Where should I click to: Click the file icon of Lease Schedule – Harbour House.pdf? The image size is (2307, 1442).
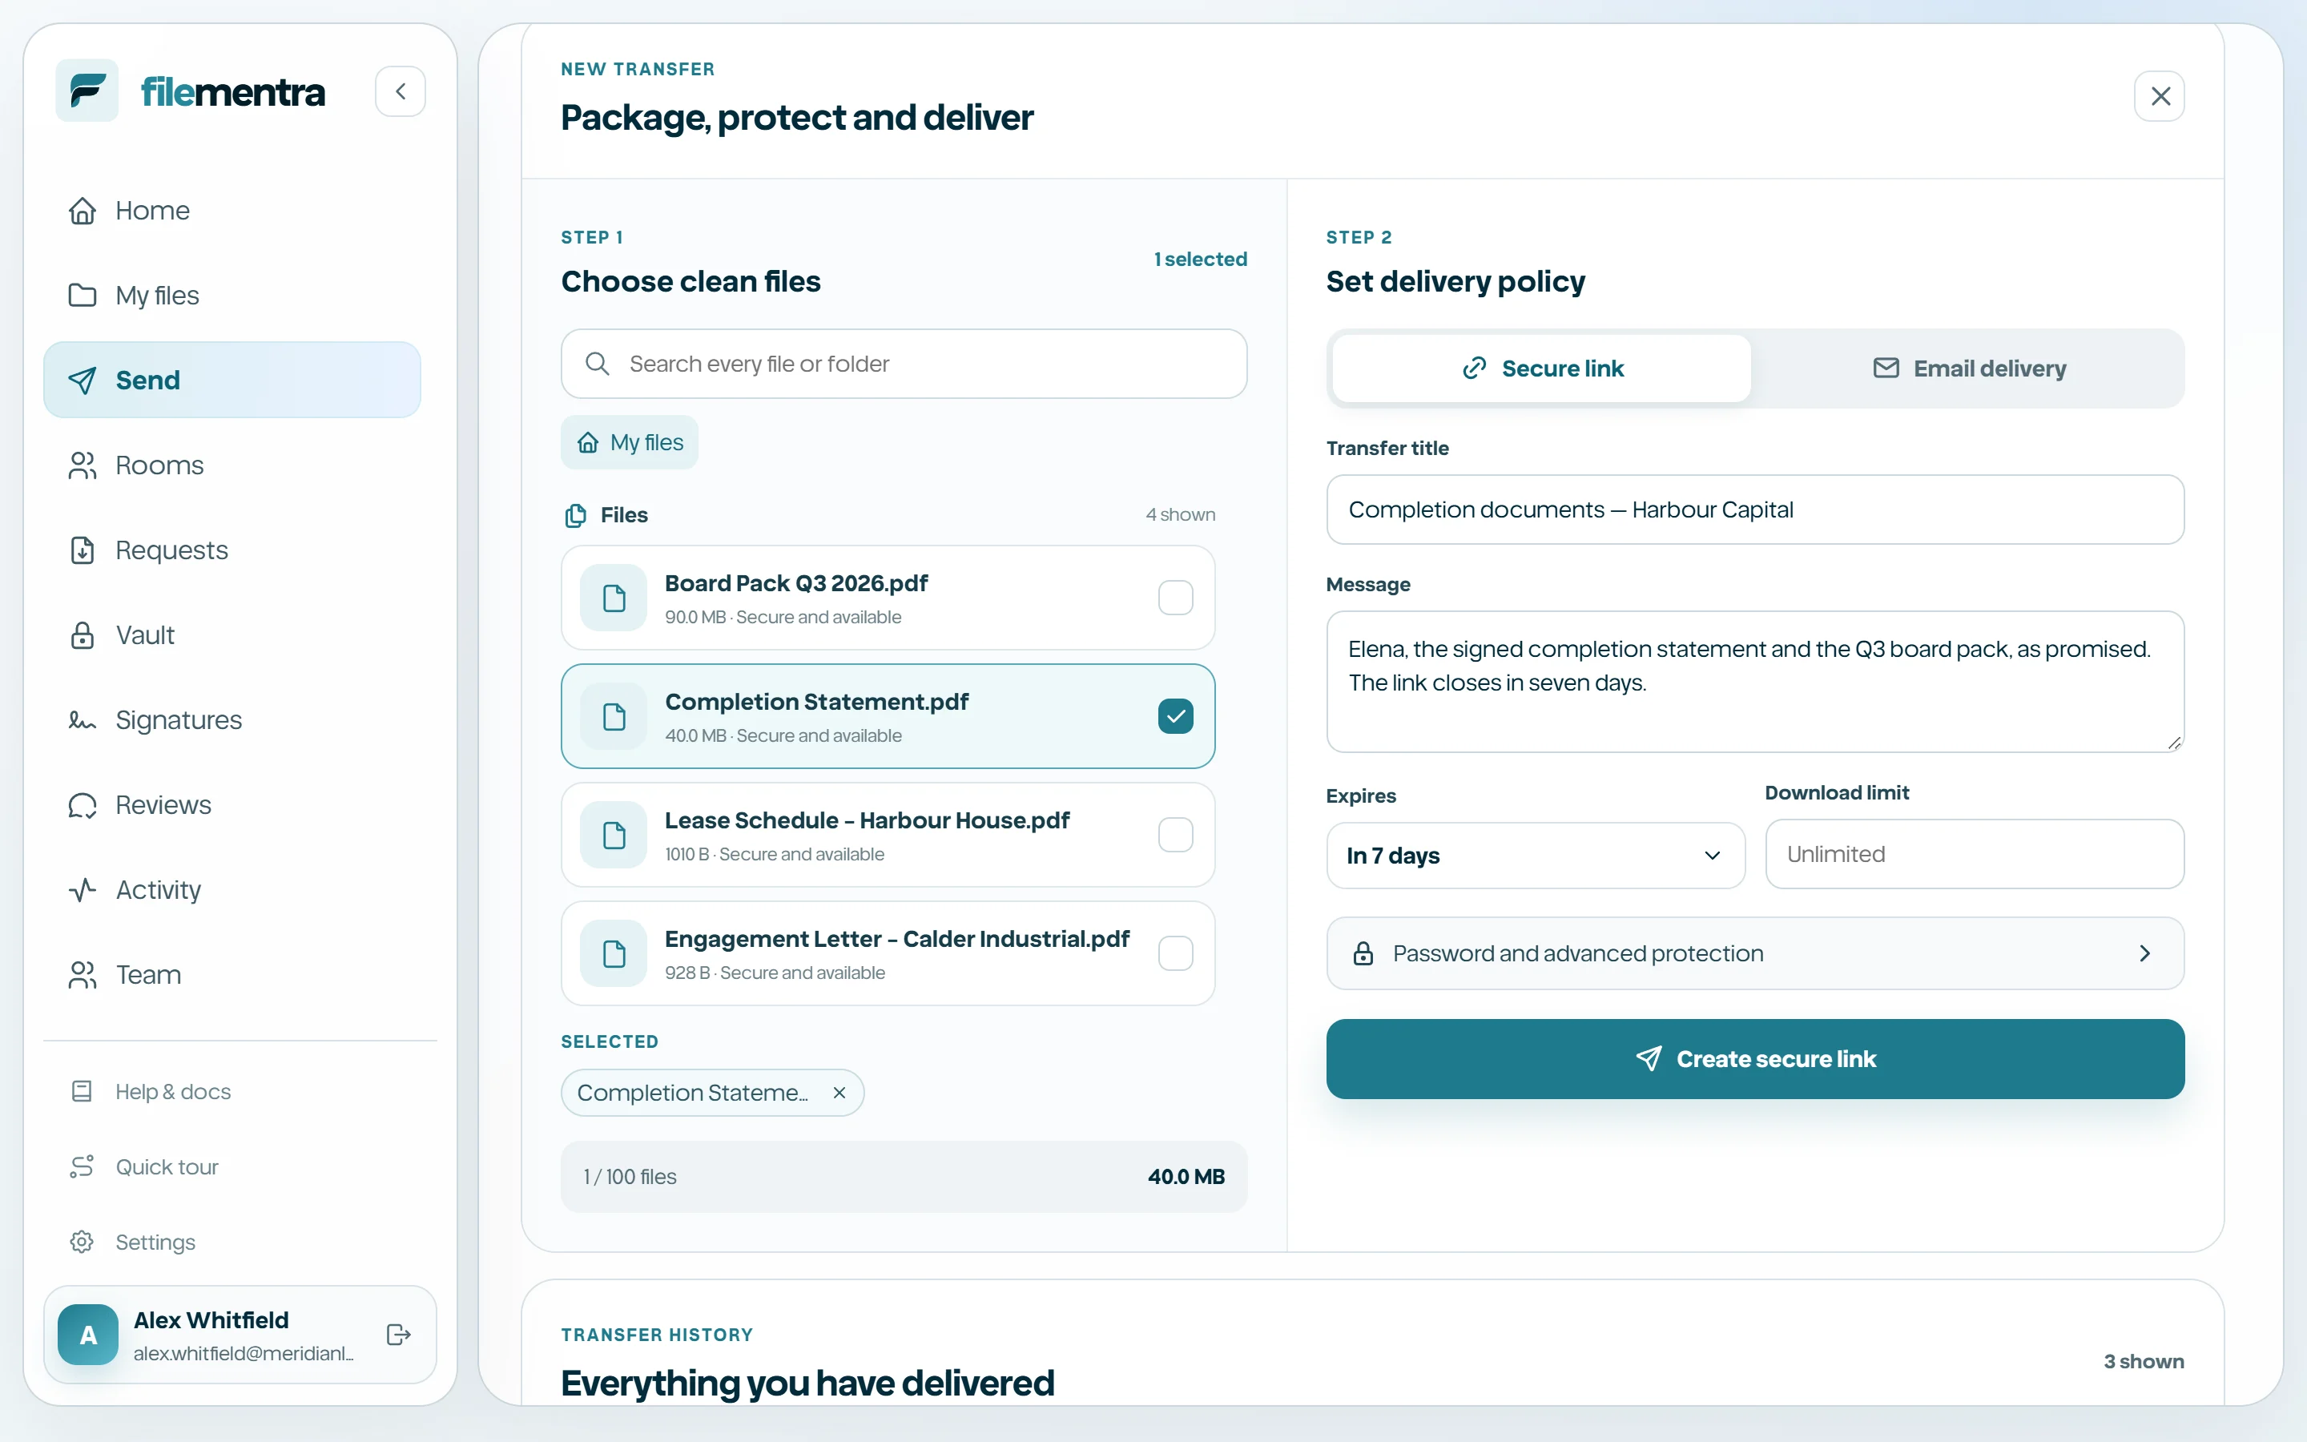point(614,836)
